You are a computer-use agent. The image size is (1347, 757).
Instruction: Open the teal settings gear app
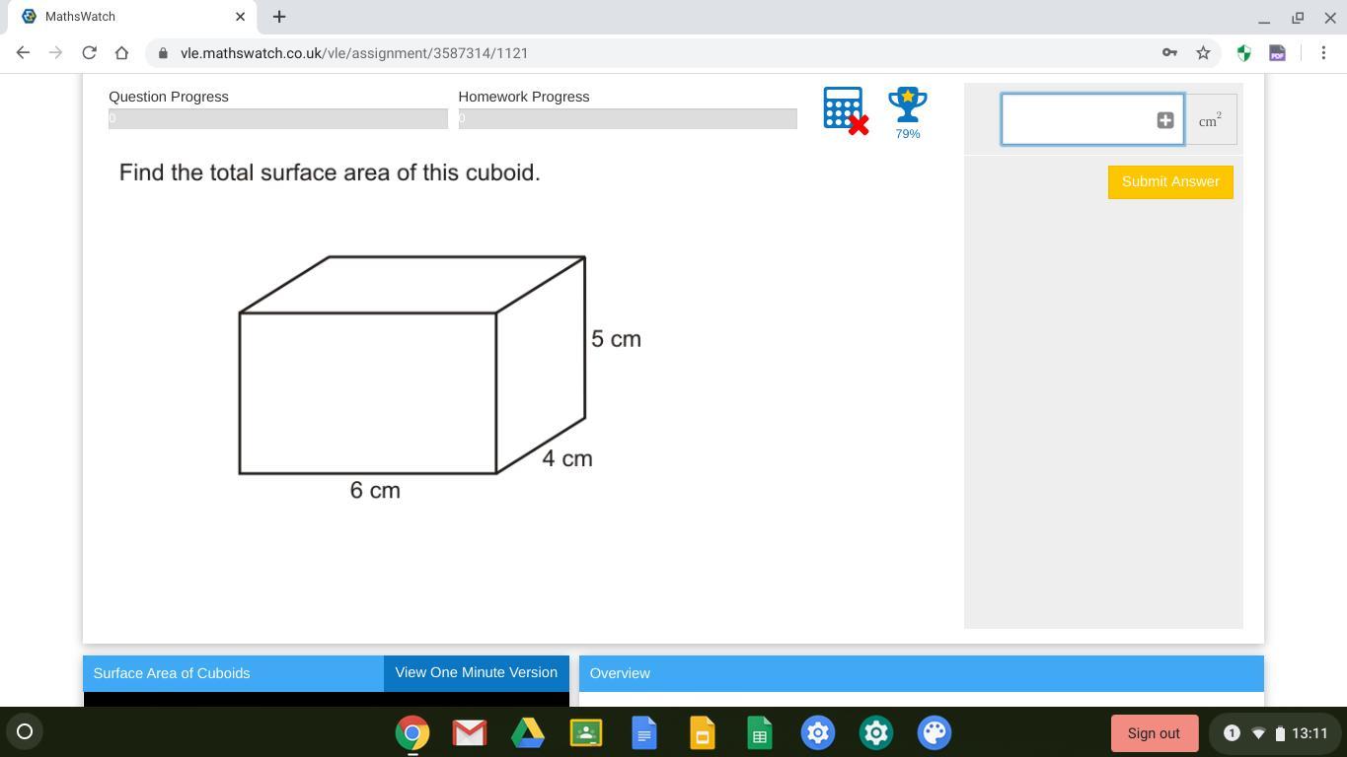pyautogui.click(x=876, y=732)
